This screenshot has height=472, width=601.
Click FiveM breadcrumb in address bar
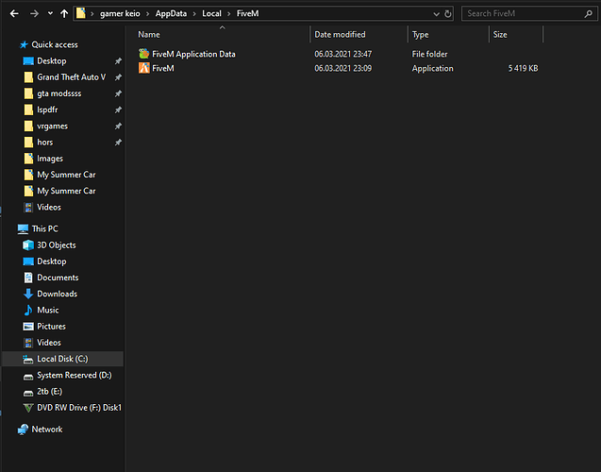click(x=247, y=14)
